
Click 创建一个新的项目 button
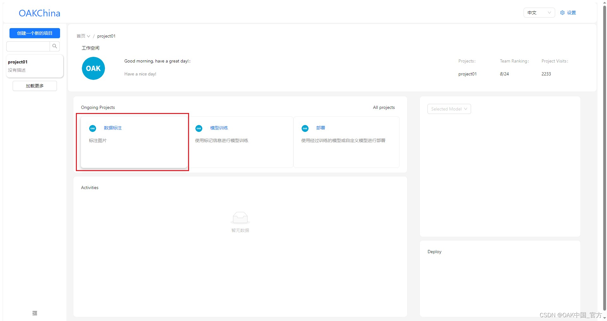(x=35, y=33)
